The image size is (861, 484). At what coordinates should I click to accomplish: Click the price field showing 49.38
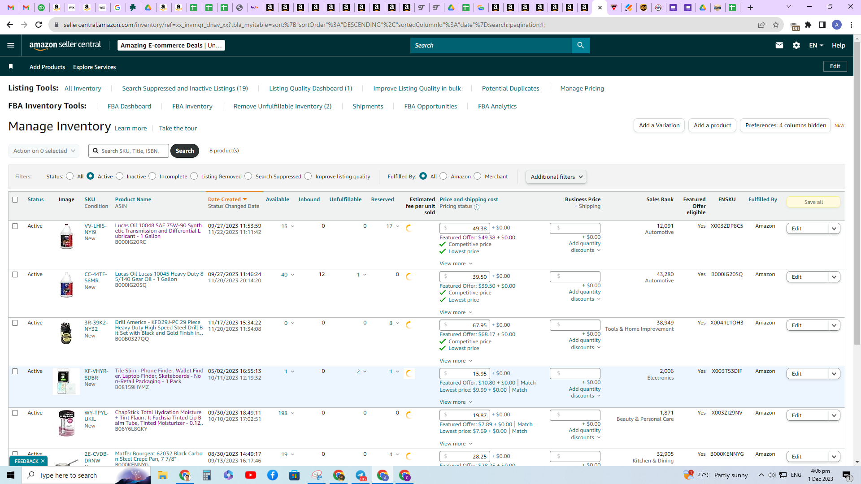tap(465, 228)
